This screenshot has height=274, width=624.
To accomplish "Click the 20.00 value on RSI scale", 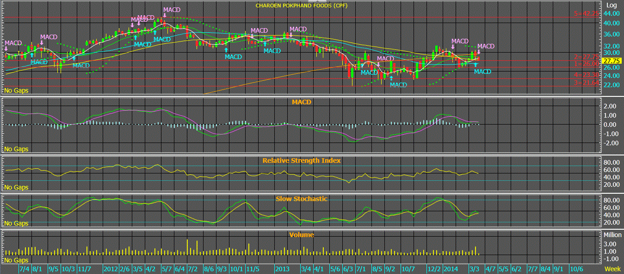I will click(x=612, y=185).
